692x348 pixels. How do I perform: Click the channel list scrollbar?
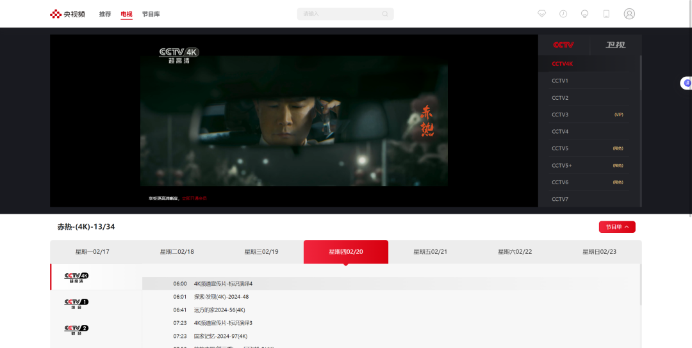(641, 74)
